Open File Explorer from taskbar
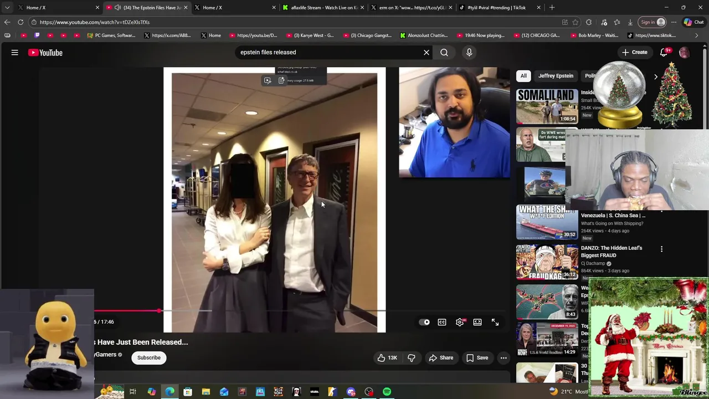This screenshot has height=399, width=709. point(205,392)
